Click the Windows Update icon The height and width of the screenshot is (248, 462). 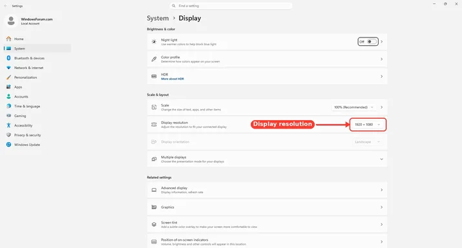(x=8, y=144)
